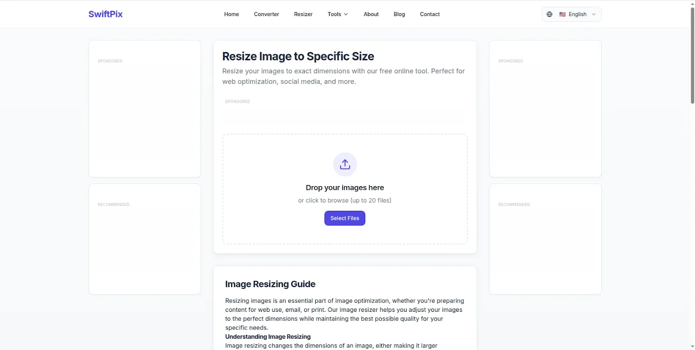Click the scrollbar up arrow
The width and height of the screenshot is (695, 350).
(x=692, y=3)
